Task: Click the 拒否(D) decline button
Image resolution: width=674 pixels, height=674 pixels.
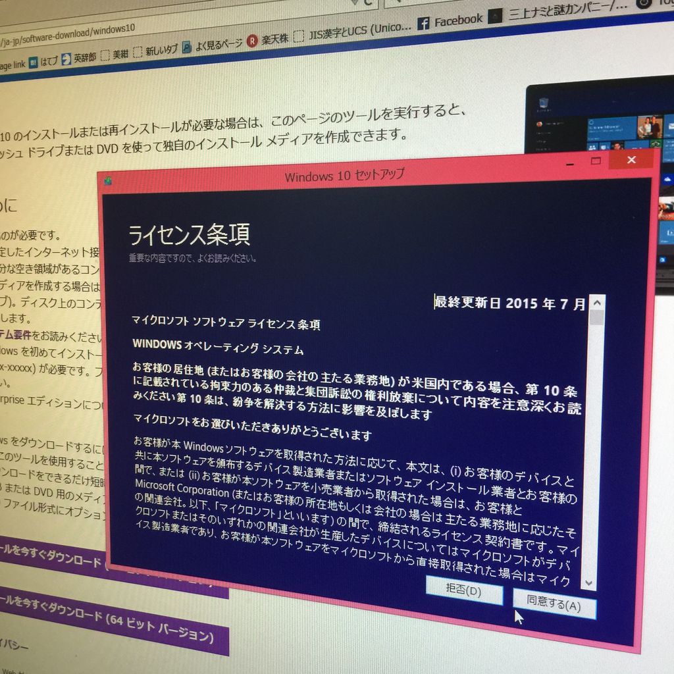Action: 464,590
